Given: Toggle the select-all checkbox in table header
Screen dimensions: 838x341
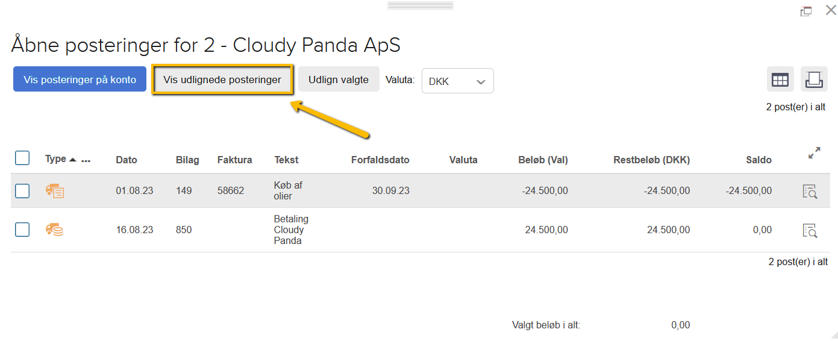Looking at the screenshot, I should [x=22, y=158].
